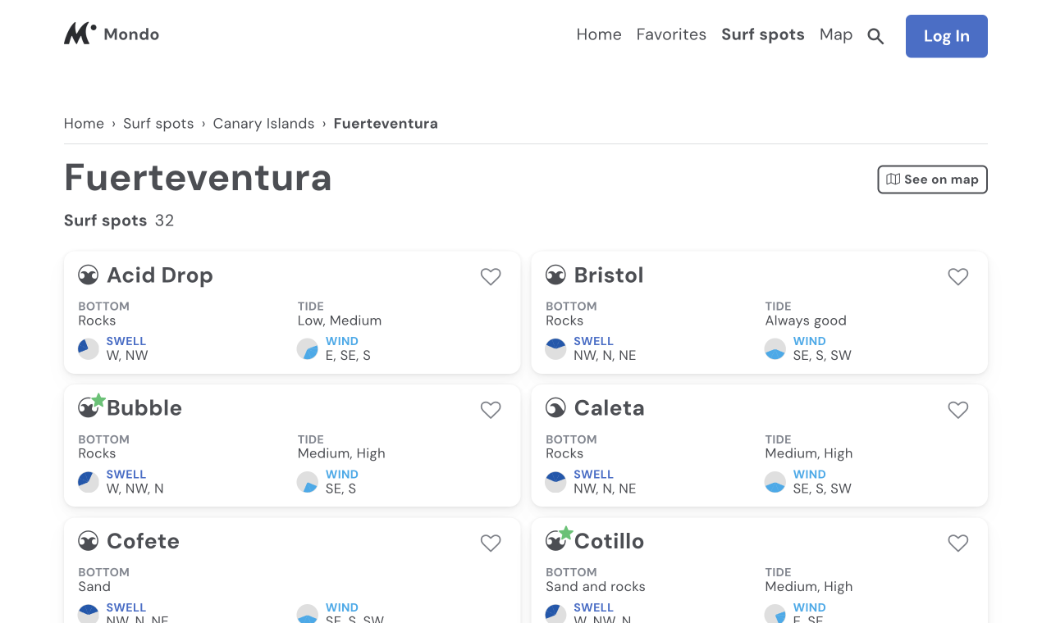The height and width of the screenshot is (623, 1042).
Task: Switch to the Favorites section
Action: point(671,34)
